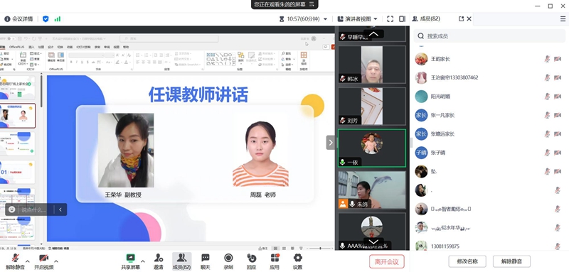This screenshot has height=272, width=569.
Task: Select member 张一凡家长
Action: tap(489, 115)
